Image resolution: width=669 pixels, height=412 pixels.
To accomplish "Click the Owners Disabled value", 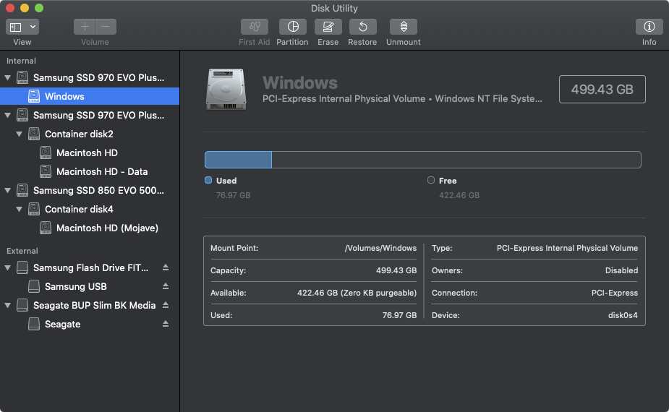I will click(621, 270).
